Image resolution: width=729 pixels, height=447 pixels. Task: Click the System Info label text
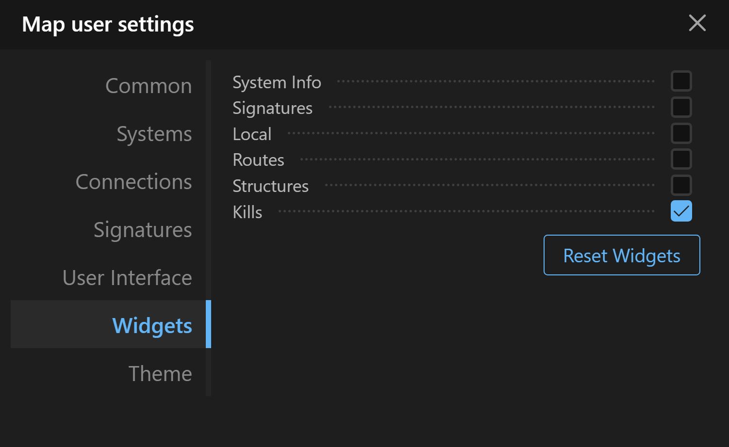tap(277, 82)
